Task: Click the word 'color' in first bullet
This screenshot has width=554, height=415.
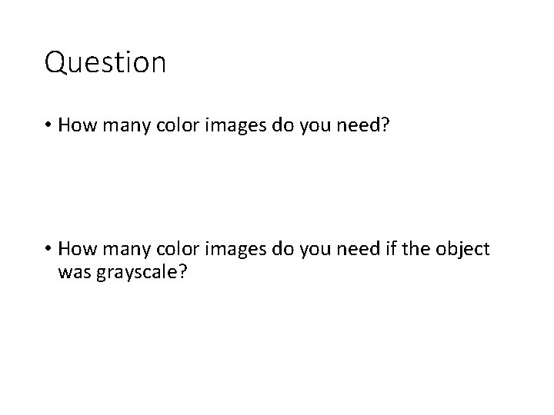Action: (x=178, y=124)
